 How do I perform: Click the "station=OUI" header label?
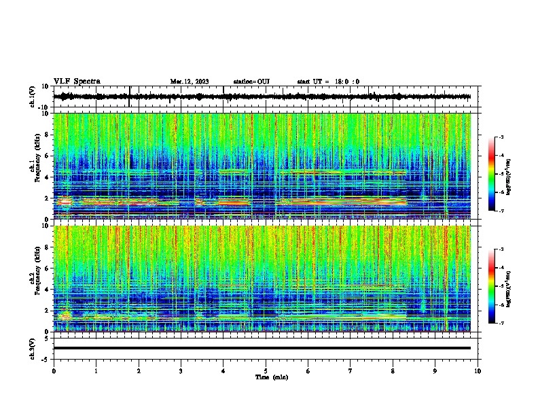251,82
